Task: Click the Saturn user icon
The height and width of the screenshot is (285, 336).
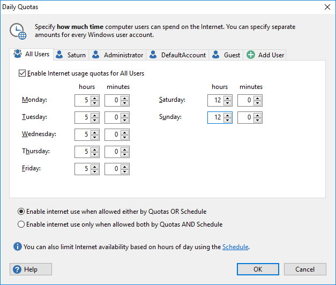Action: point(60,55)
